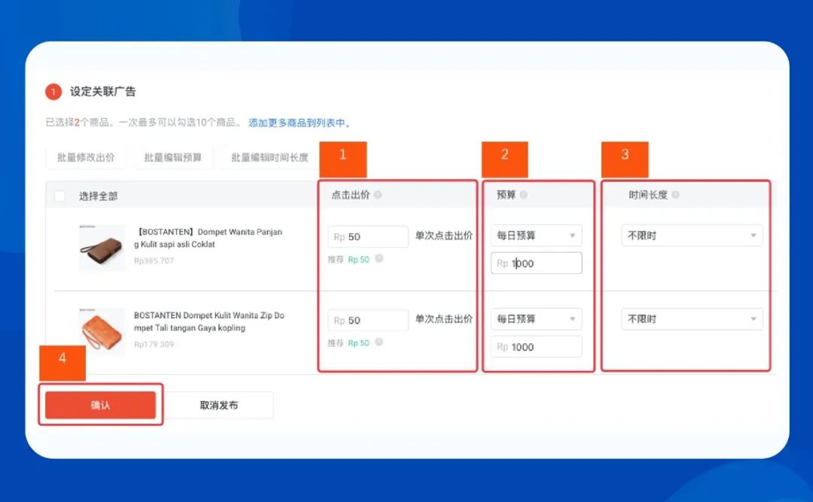The height and width of the screenshot is (502, 813).
Task: Open the first row's 每日预算 dropdown
Action: (536, 235)
